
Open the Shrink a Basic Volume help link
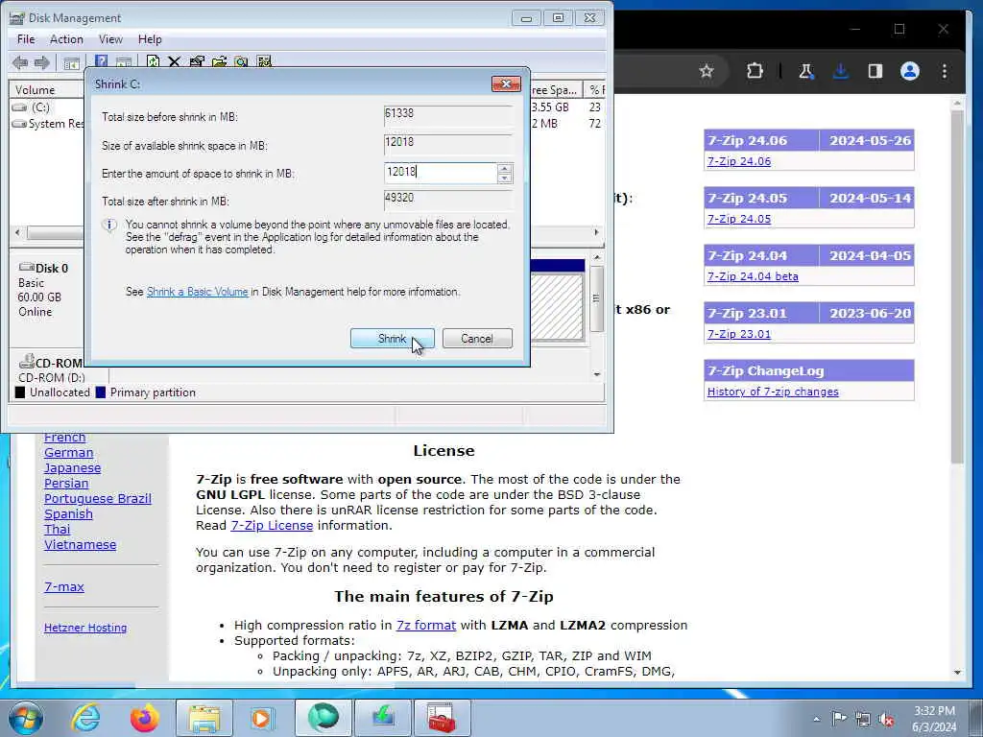(198, 292)
